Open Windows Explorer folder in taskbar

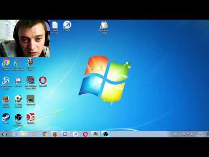(x=24, y=134)
